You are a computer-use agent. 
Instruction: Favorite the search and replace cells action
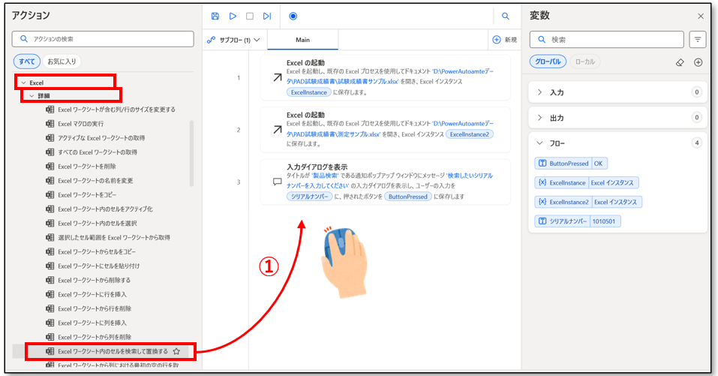pyautogui.click(x=176, y=350)
